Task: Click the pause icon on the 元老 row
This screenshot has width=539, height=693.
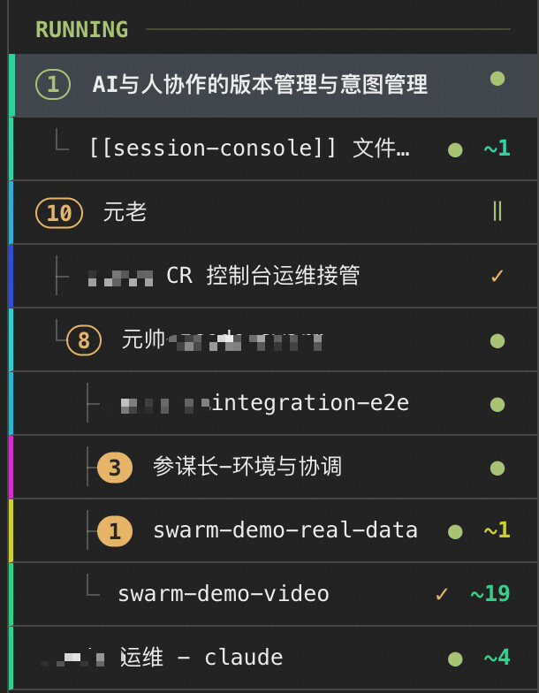Action: coord(497,210)
